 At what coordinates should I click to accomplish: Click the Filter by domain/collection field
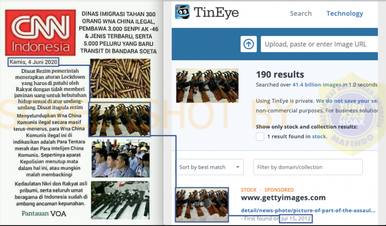point(308,167)
